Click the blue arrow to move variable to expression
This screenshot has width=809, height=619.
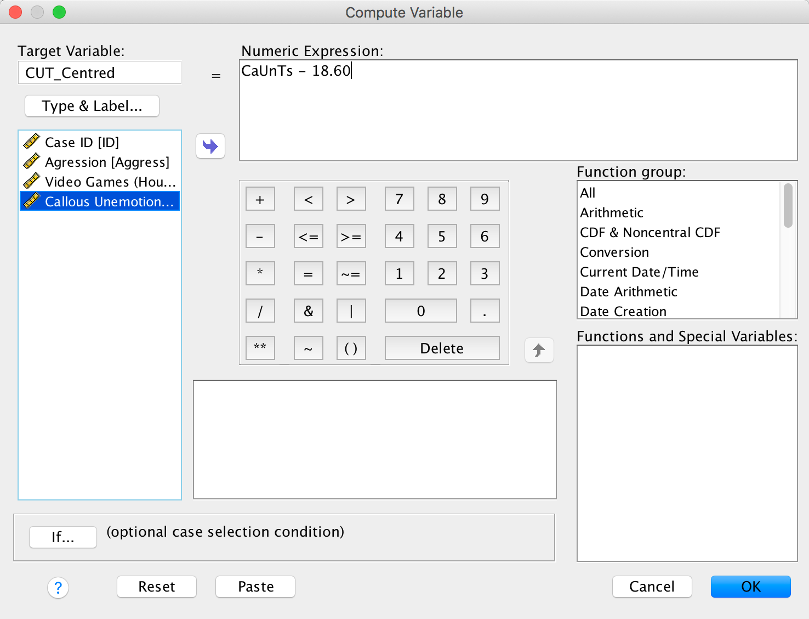210,146
